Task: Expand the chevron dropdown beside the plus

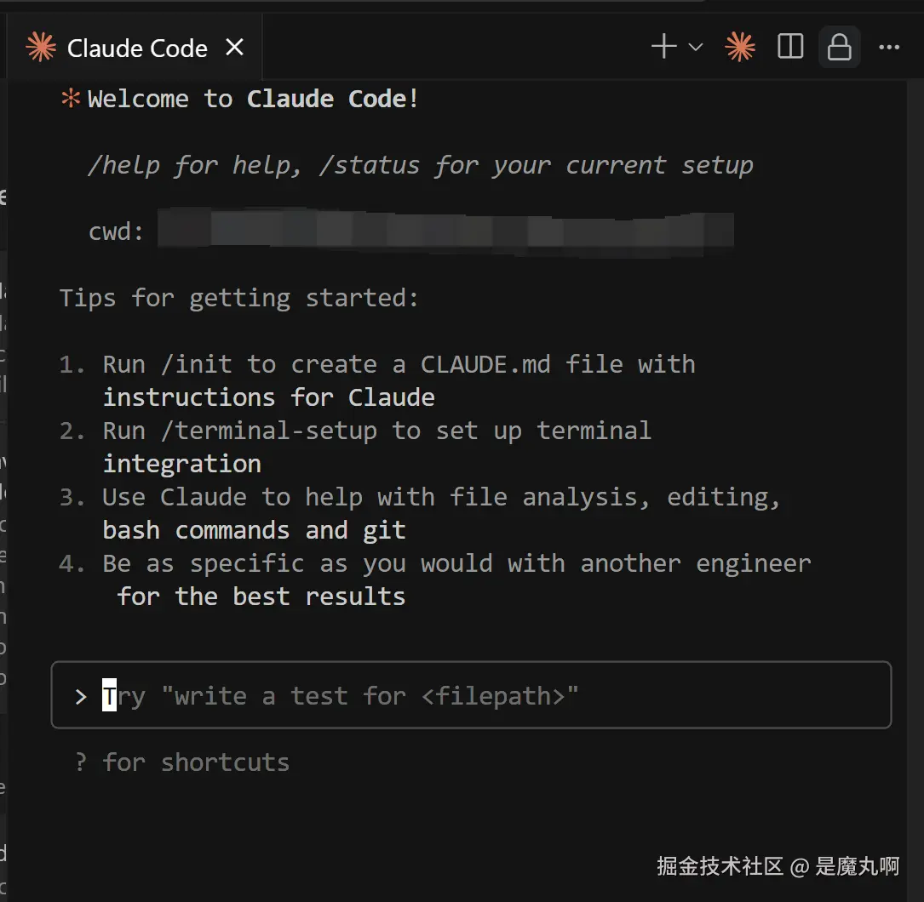Action: 696,47
